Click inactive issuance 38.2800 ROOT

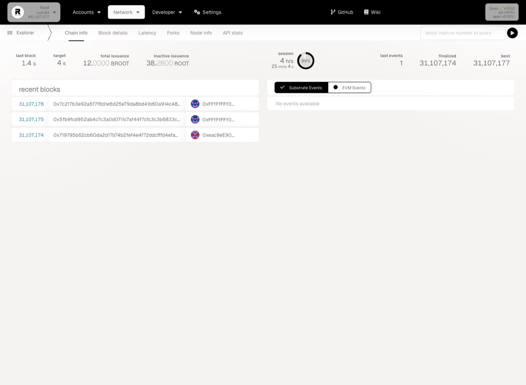tap(168, 63)
